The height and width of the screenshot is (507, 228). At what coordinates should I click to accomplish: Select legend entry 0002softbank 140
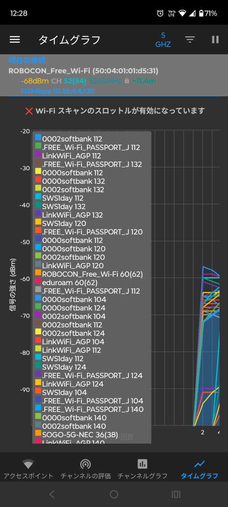[71, 426]
